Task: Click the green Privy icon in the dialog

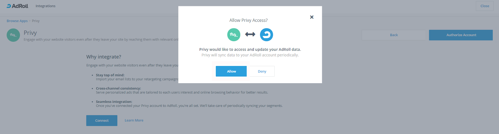Action: click(234, 35)
